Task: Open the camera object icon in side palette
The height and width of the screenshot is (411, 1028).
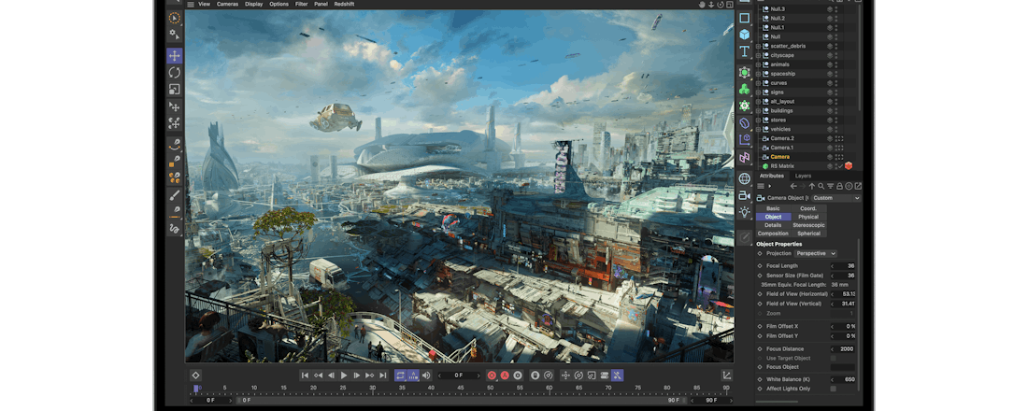Action: [744, 195]
